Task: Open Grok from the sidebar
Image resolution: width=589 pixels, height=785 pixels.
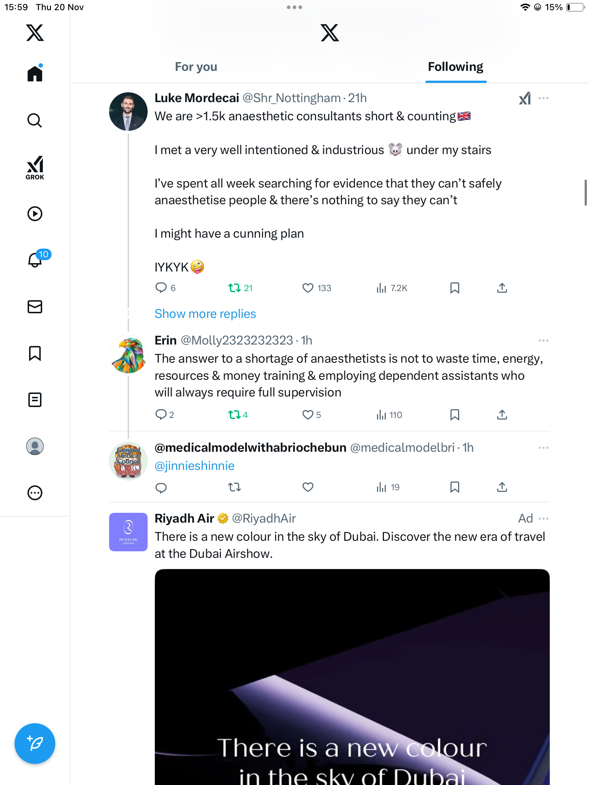Action: tap(35, 168)
